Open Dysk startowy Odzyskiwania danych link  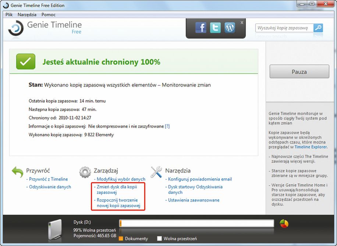coord(195,189)
